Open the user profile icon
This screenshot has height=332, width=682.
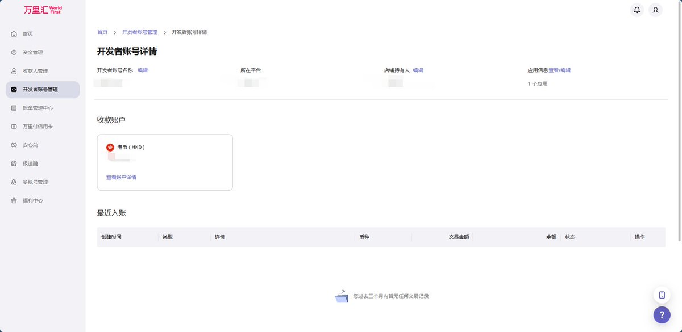(656, 10)
